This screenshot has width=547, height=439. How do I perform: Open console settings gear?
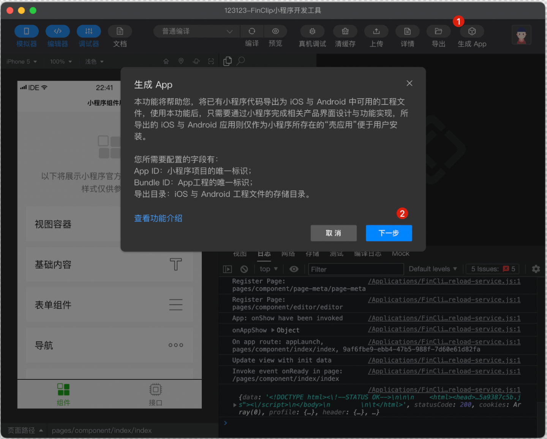click(x=536, y=269)
